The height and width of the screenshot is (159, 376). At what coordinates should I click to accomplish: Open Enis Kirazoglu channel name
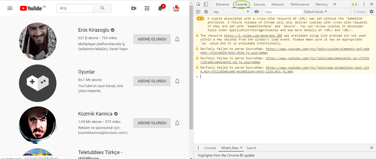[94, 30]
